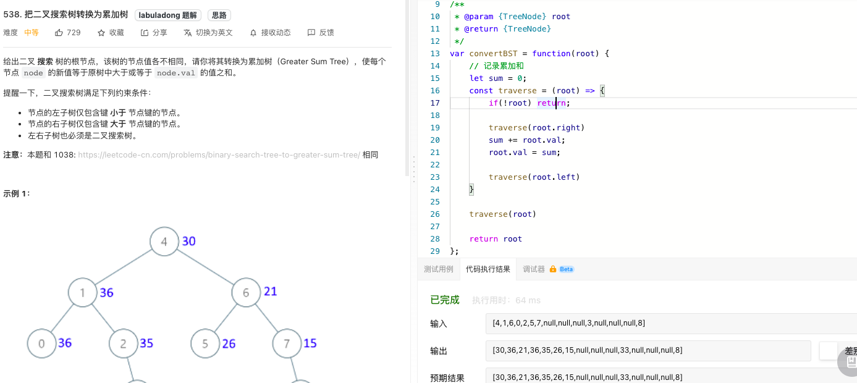Open the binary-search-tree-to-greater-sum-tree link
Viewport: 857px width, 383px height.
point(219,155)
